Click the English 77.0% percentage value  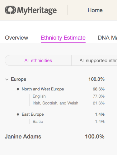[x=99, y=96]
